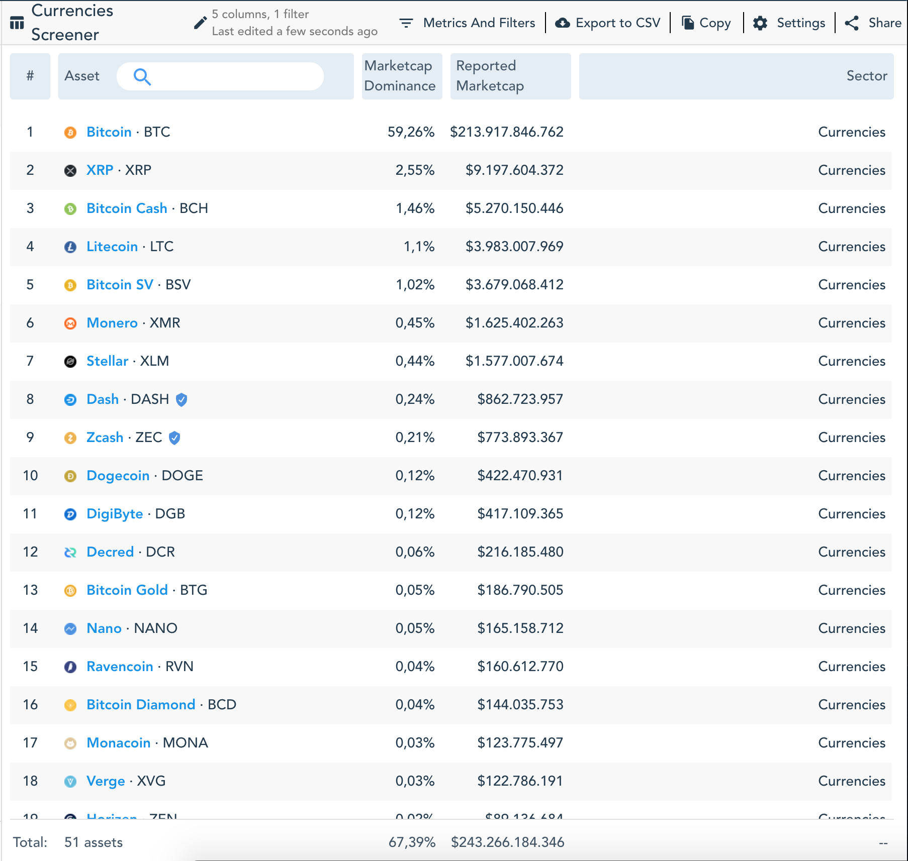Click Export to CSV

tap(608, 23)
